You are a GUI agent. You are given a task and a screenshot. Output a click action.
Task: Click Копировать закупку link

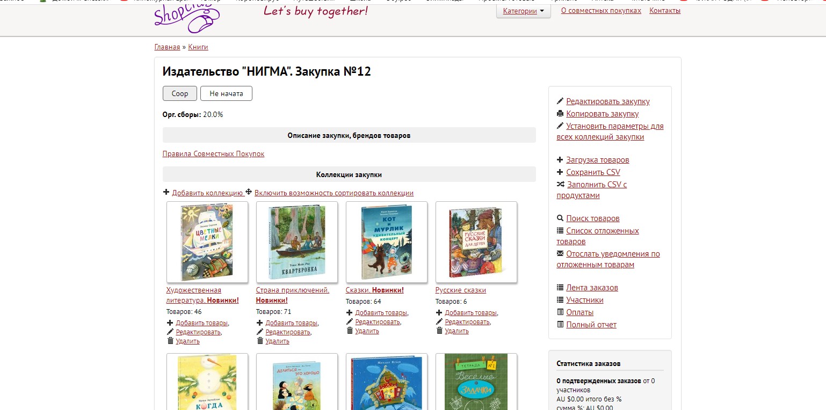tap(603, 114)
